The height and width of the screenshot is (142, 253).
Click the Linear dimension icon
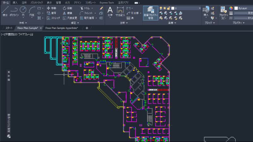[x=129, y=8]
